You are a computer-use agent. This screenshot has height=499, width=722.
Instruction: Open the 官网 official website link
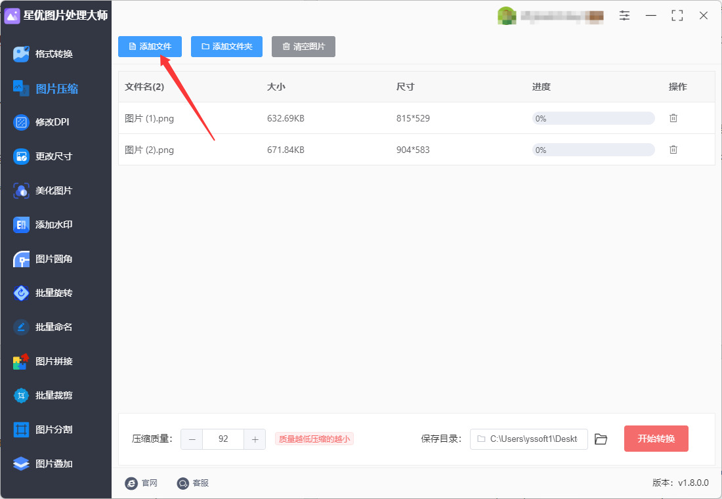[141, 483]
